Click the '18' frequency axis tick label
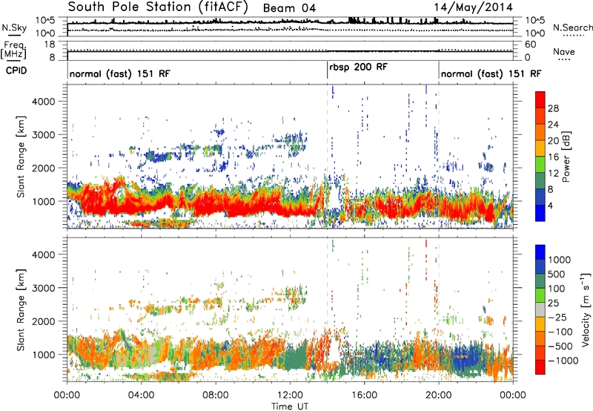The width and height of the screenshot is (593, 411). [x=50, y=45]
